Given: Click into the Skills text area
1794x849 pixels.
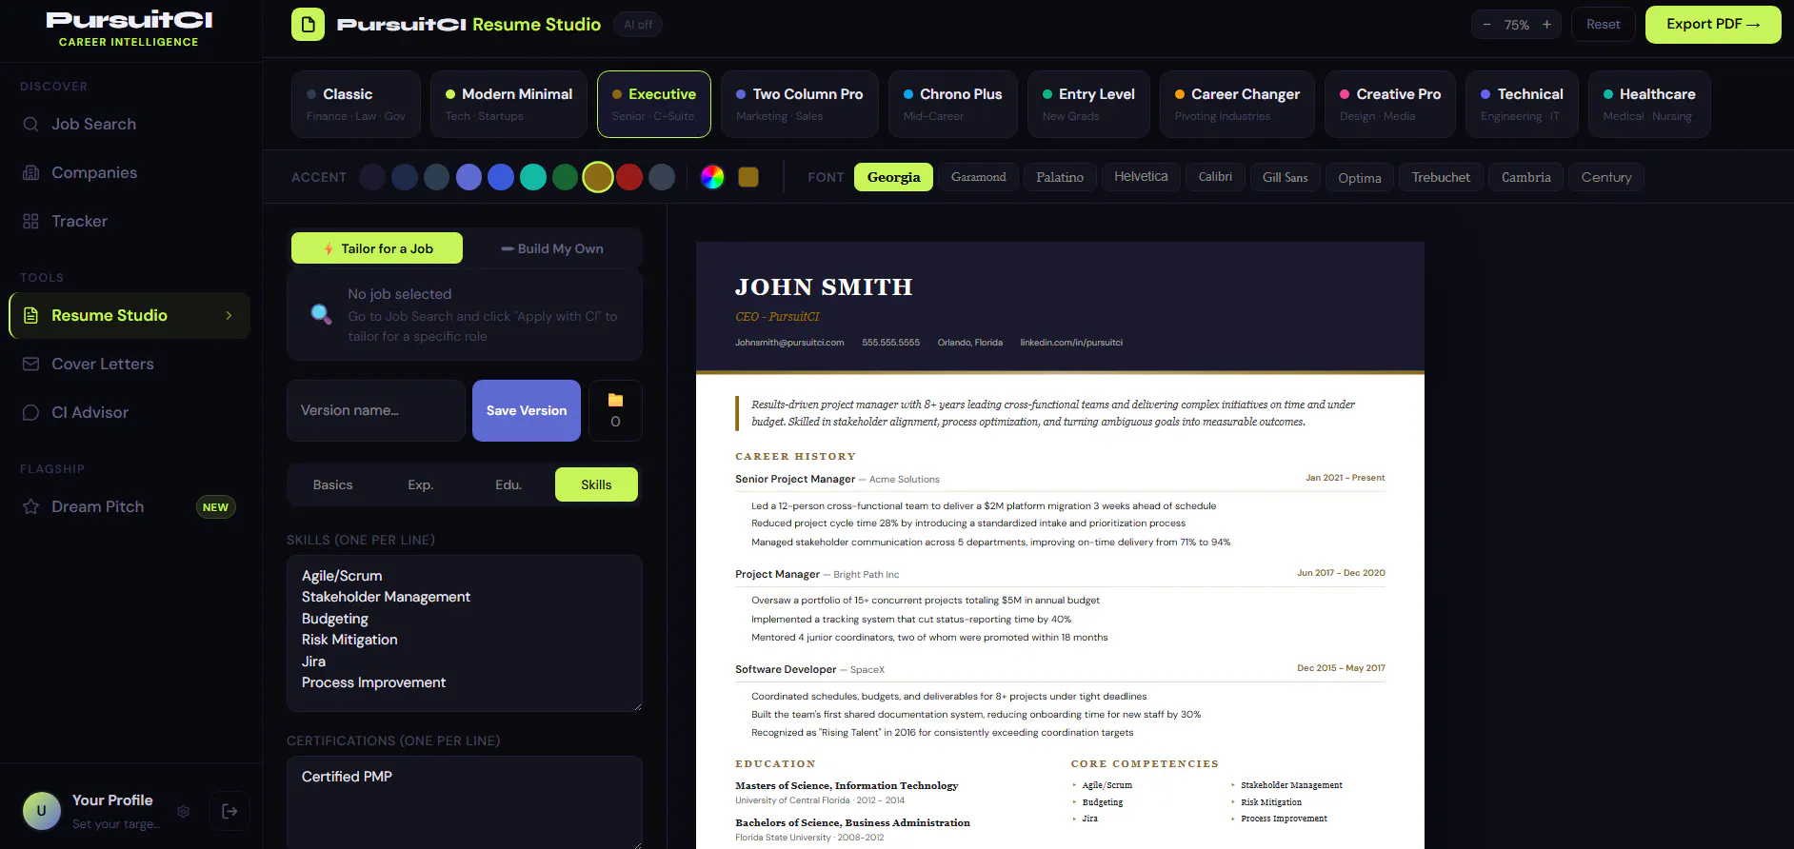Looking at the screenshot, I should [465, 633].
